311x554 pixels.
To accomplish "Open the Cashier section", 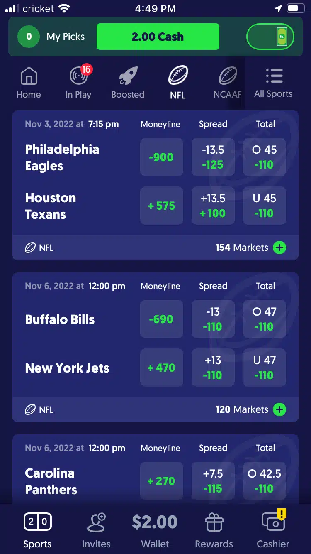I will pos(273,530).
